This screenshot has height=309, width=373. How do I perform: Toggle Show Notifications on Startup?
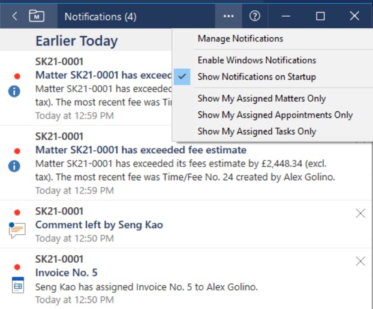(x=256, y=77)
